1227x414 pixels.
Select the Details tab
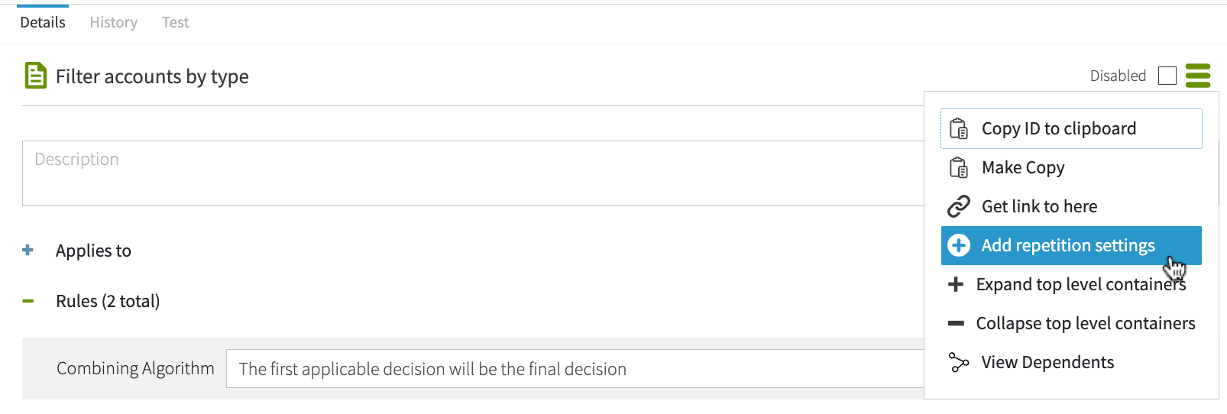43,22
